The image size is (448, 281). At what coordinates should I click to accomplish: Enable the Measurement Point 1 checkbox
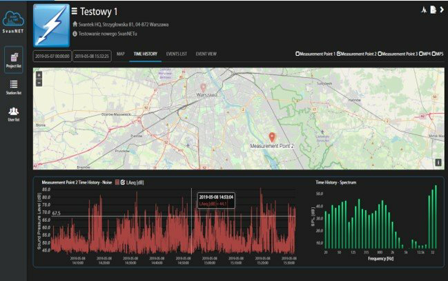point(298,54)
